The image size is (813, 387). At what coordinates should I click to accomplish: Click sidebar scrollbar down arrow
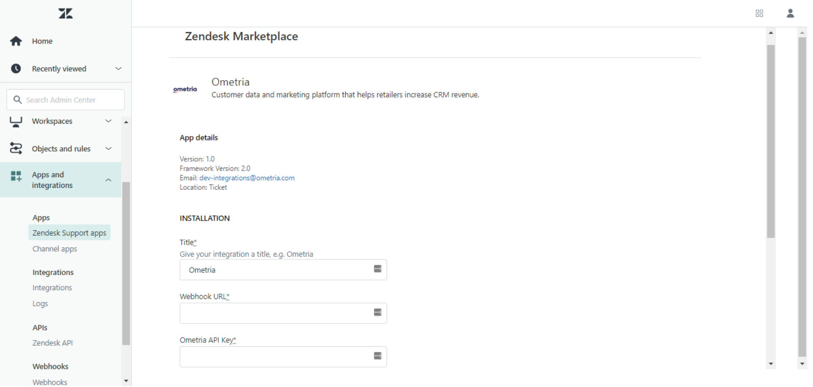[x=126, y=381]
